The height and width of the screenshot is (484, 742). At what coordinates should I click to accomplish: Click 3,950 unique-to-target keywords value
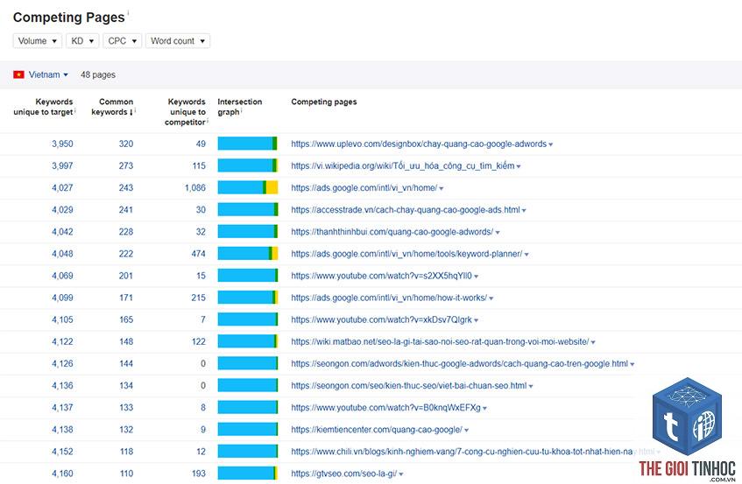(62, 144)
